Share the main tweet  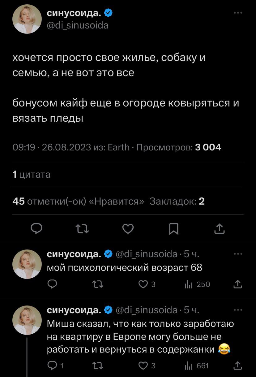tap(219, 229)
